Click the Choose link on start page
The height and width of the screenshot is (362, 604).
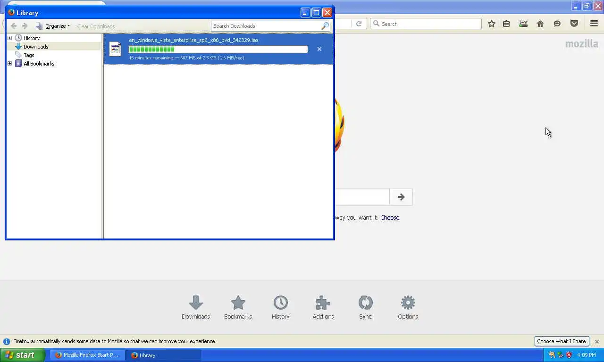point(390,217)
